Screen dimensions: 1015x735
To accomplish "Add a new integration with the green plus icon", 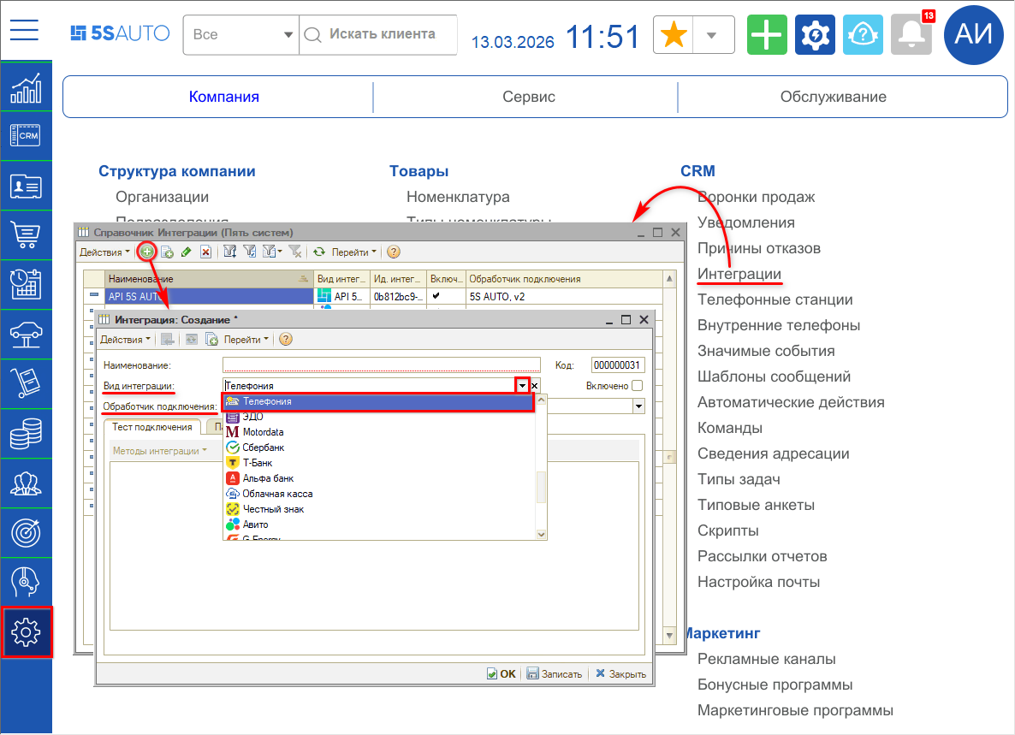I will pos(146,252).
